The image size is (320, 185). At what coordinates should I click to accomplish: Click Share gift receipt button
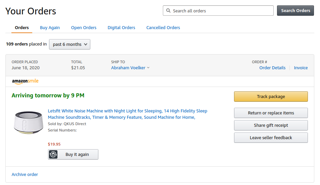(x=271, y=125)
